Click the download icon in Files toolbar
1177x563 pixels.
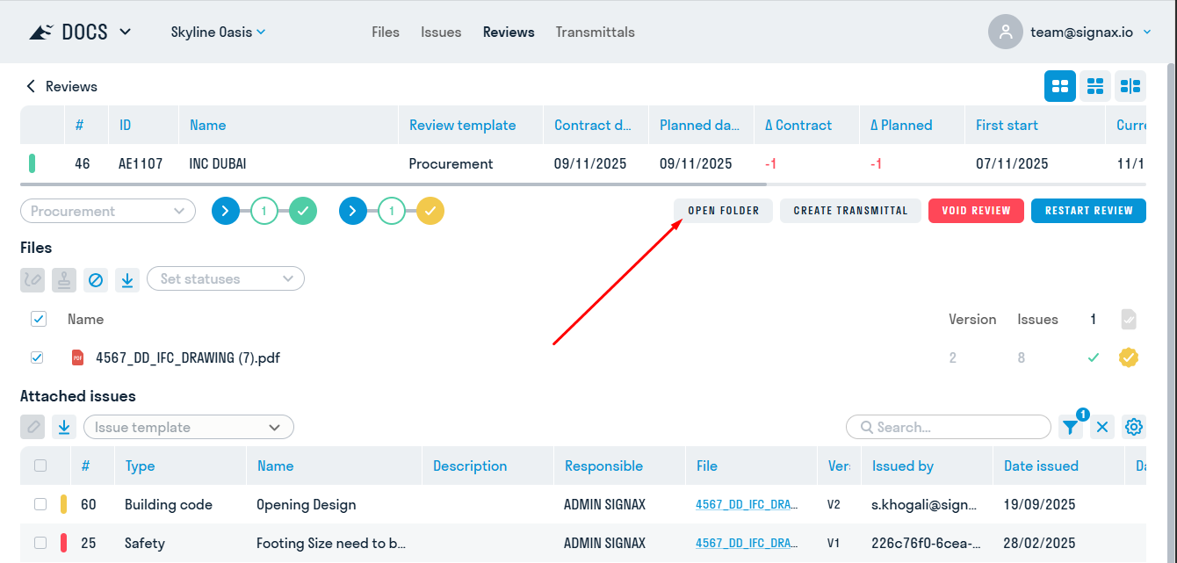tap(127, 279)
